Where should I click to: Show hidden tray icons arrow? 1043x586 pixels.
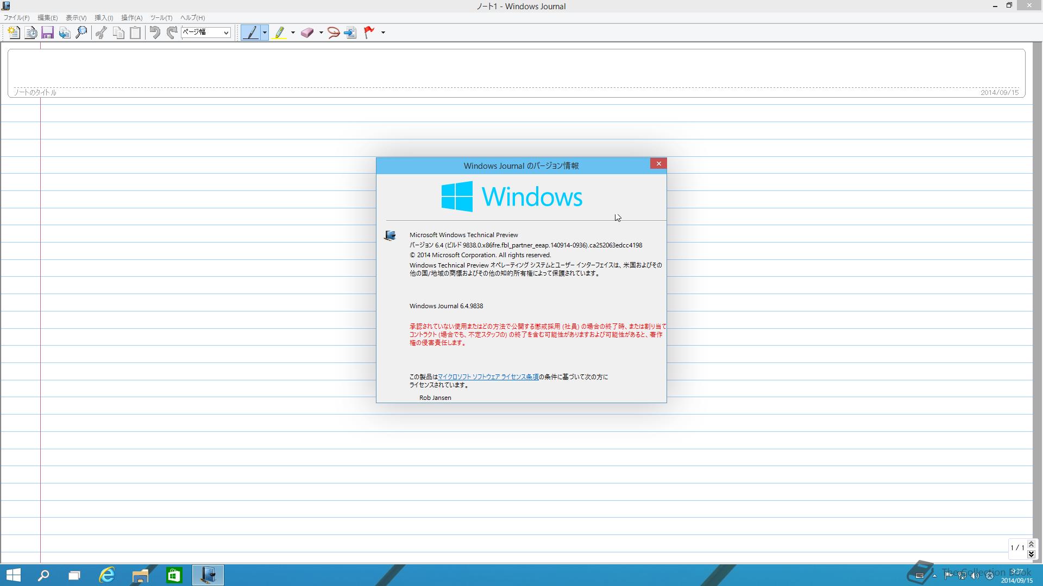[x=934, y=576]
